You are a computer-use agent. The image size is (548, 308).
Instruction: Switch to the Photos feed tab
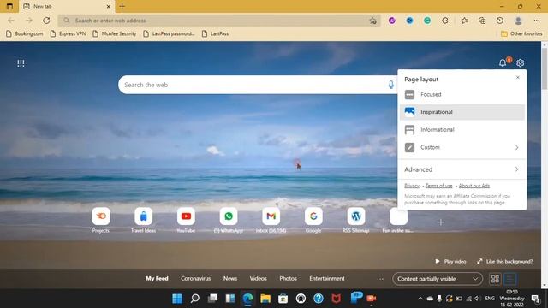click(288, 279)
